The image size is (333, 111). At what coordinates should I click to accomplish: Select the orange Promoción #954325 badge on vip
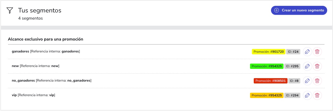[x=267, y=95]
